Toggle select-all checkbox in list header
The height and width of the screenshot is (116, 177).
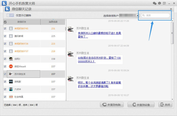(5, 22)
